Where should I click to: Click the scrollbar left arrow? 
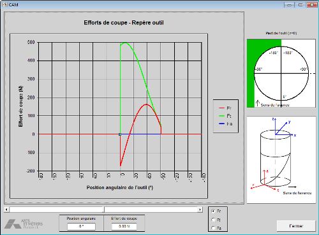(x=6, y=210)
